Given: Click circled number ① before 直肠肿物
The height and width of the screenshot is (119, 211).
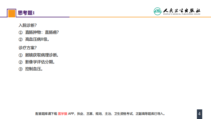Looking at the screenshot, I should pyautogui.click(x=20, y=33).
